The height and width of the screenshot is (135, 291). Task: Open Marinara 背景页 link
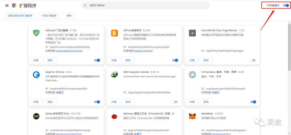point(138,134)
